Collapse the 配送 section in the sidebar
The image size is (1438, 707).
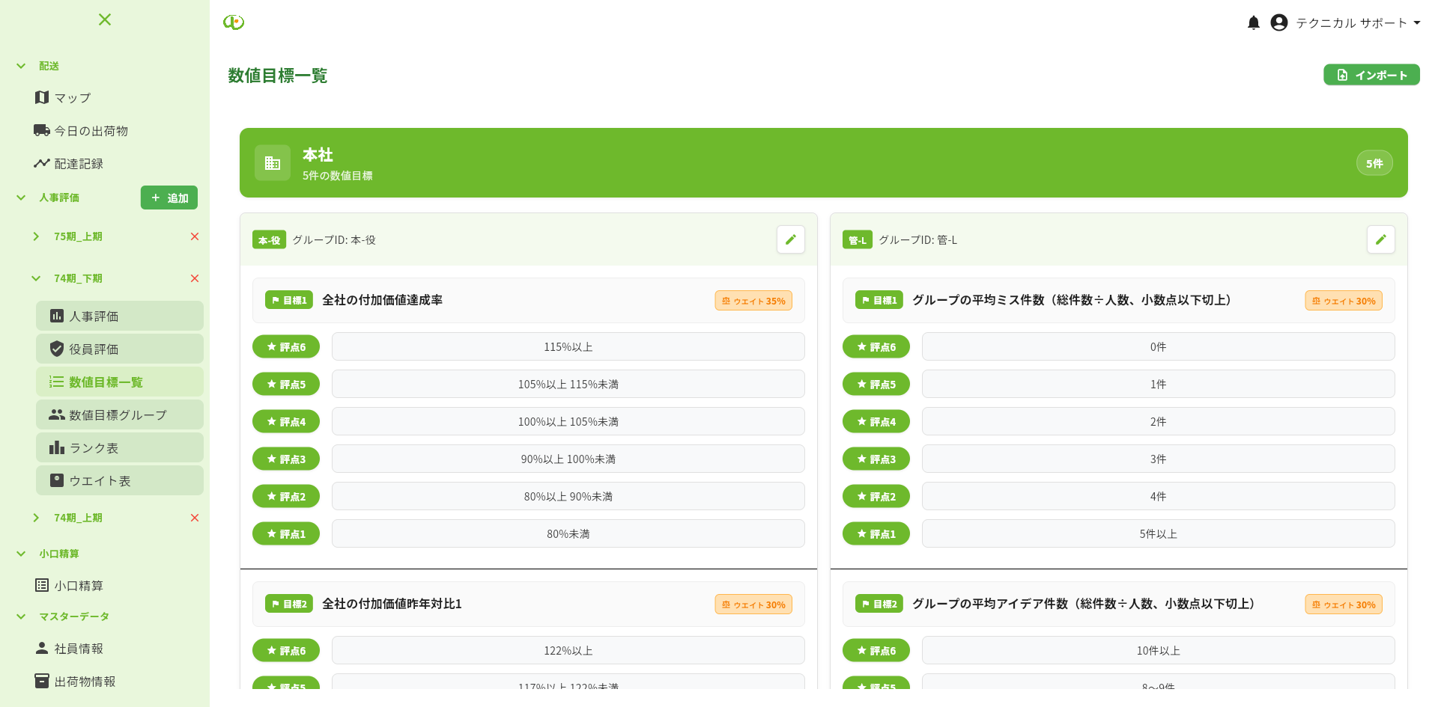pos(20,66)
